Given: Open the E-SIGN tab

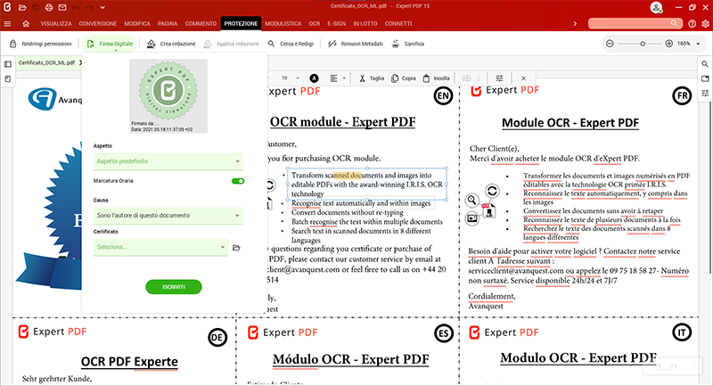Looking at the screenshot, I should tap(337, 24).
